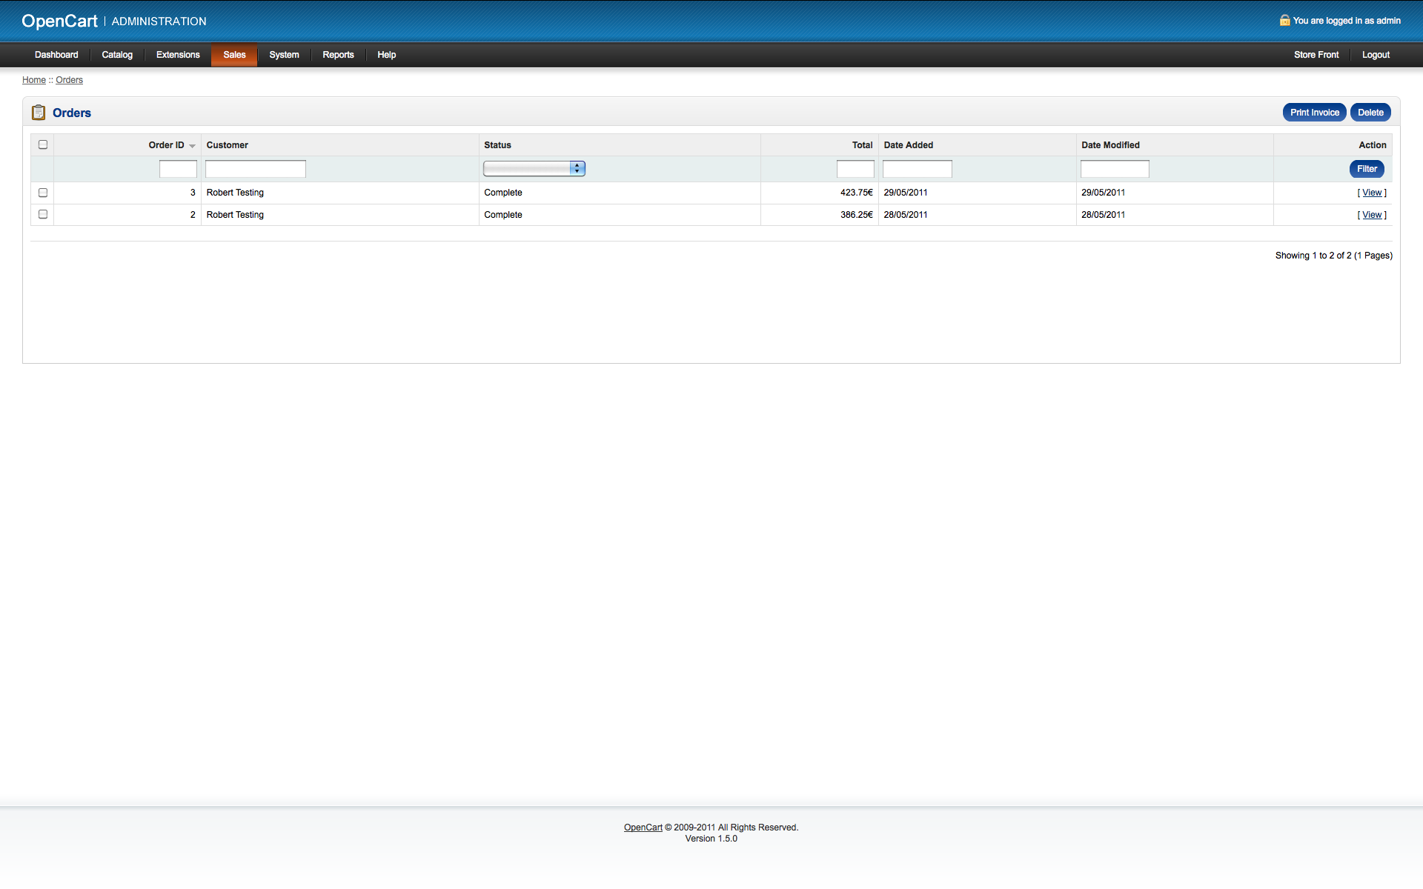Viewport: 1423px width, 889px height.
Task: Focus the Customer filter field
Action: (256, 169)
